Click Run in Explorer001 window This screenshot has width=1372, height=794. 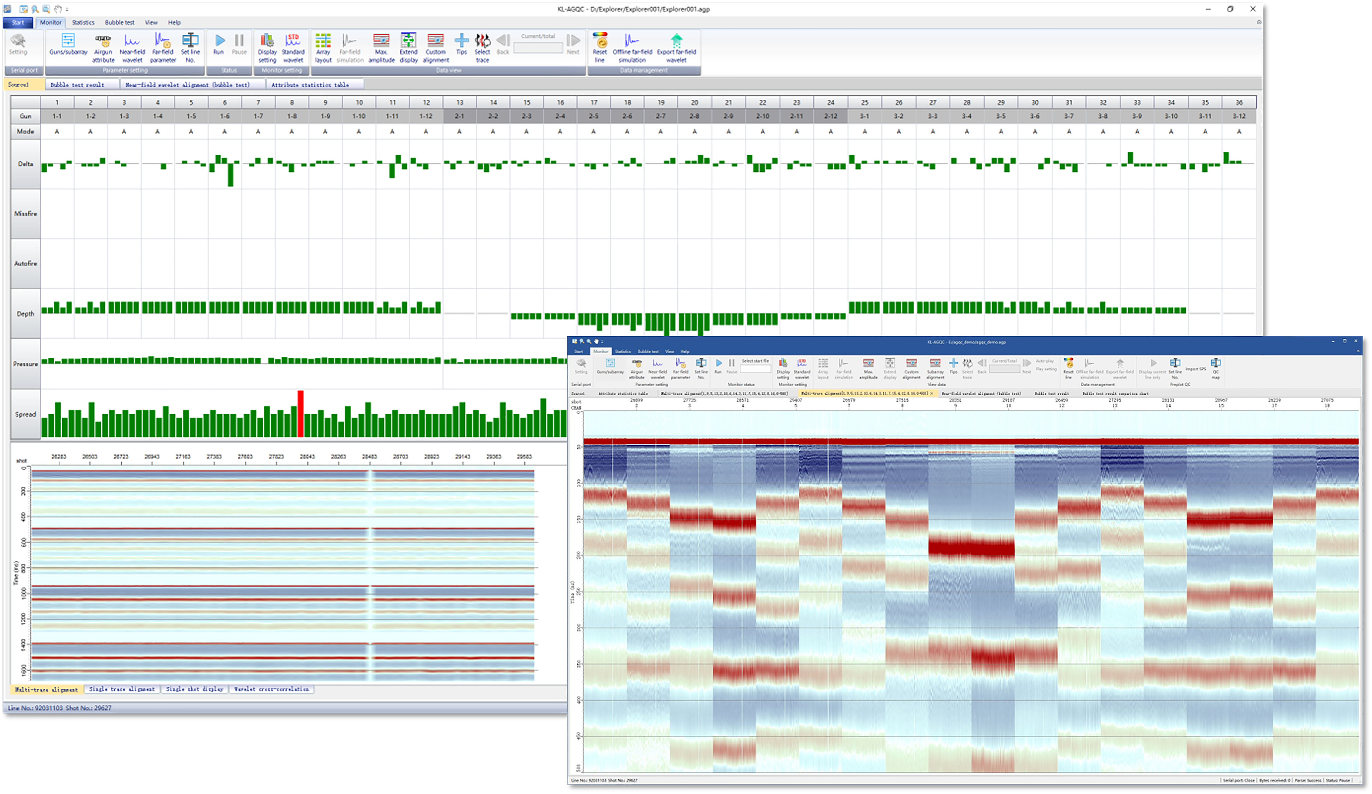pos(219,44)
